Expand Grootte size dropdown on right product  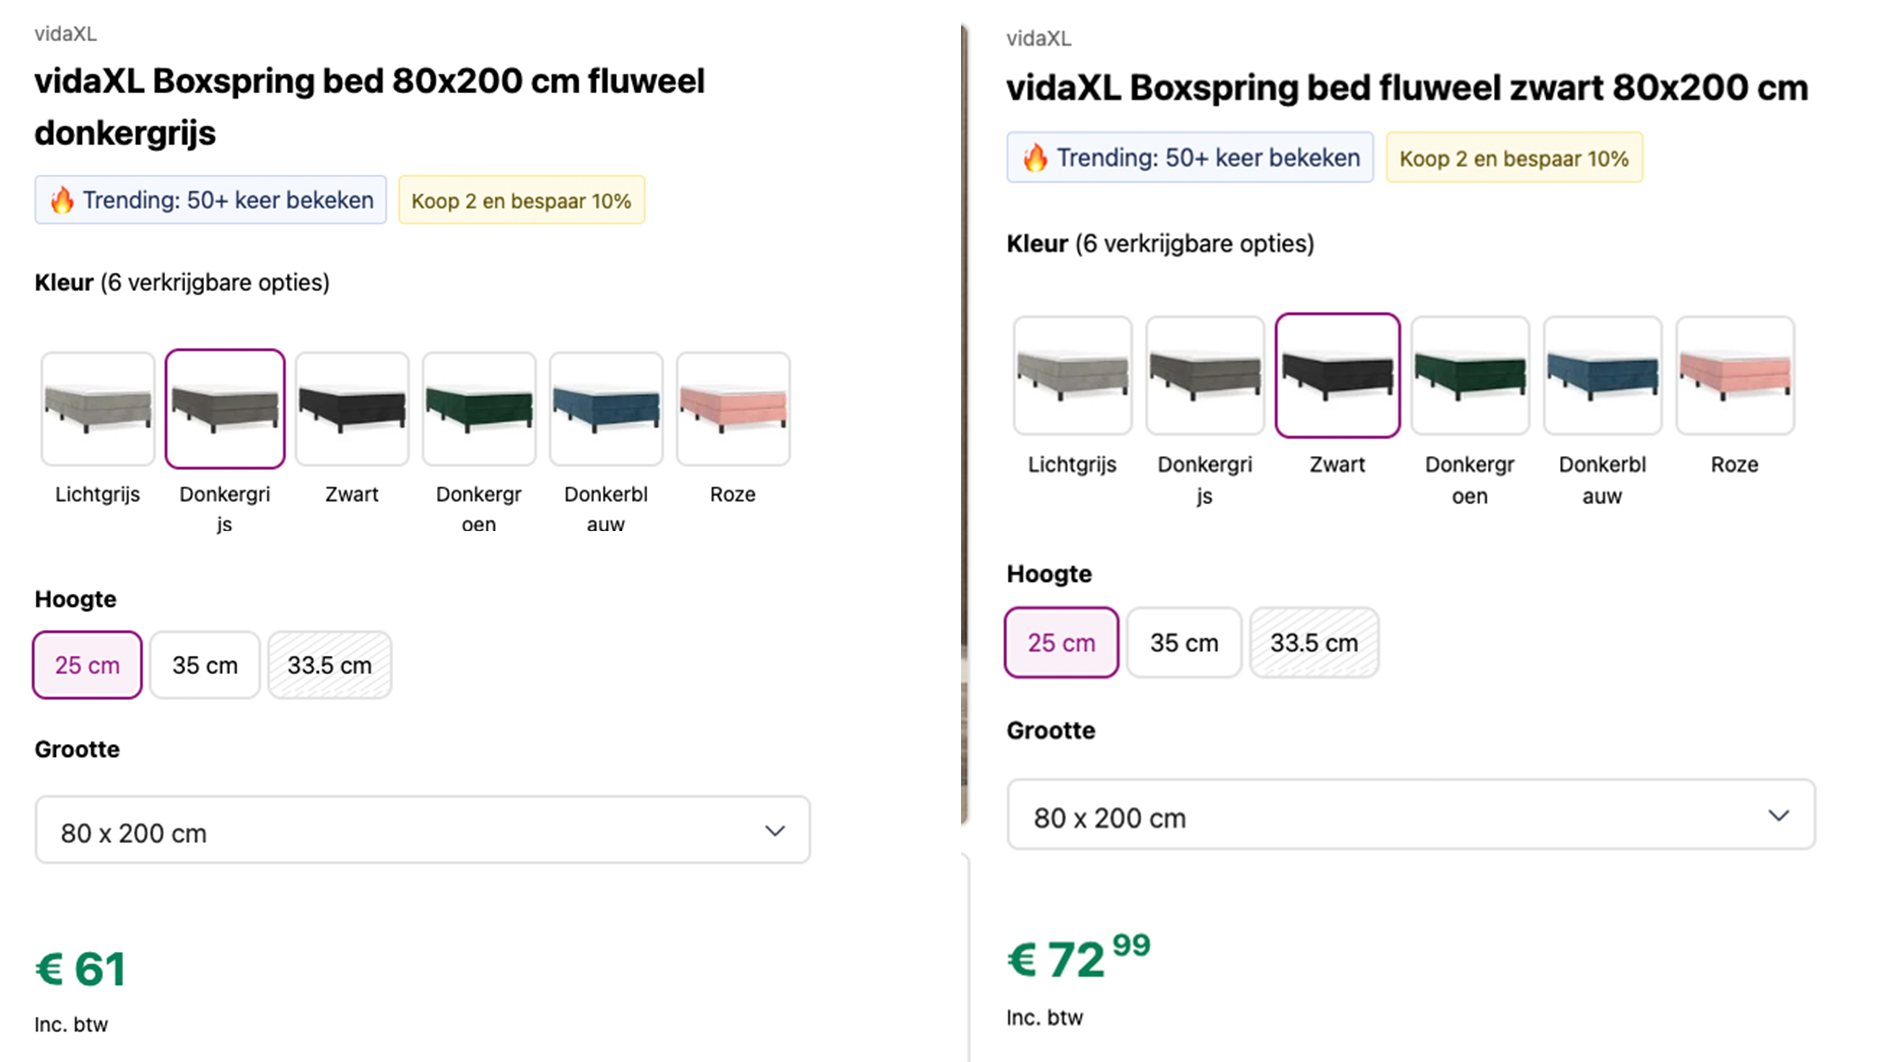click(x=1410, y=815)
